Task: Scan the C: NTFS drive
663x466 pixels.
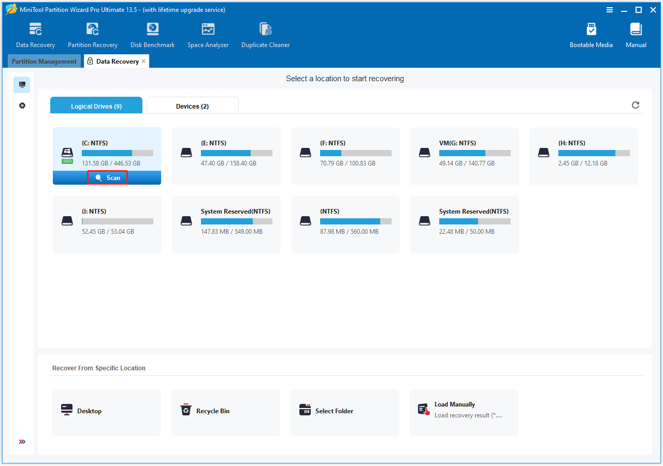Action: click(107, 177)
